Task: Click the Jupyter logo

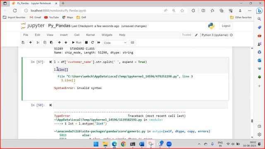Action: pos(33,26)
